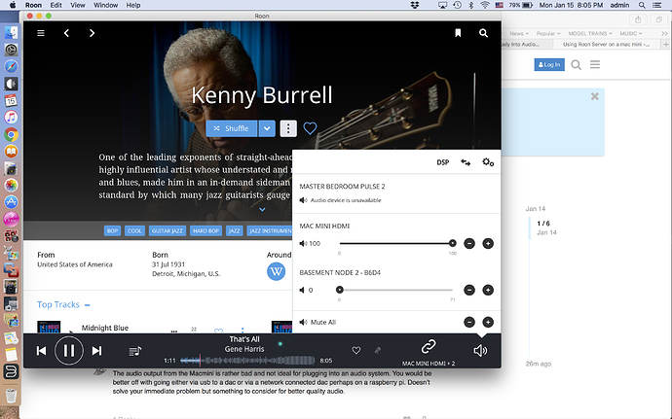
Task: Open iTunes from the Dock
Action: tap(11, 118)
